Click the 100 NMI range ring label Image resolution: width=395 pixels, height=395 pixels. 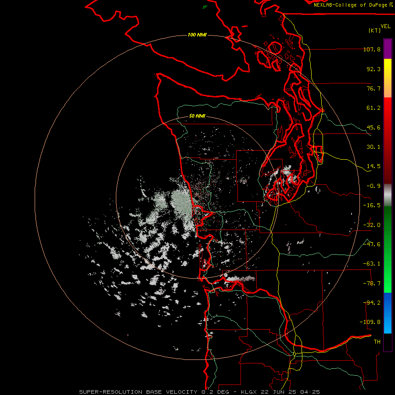pyautogui.click(x=197, y=35)
